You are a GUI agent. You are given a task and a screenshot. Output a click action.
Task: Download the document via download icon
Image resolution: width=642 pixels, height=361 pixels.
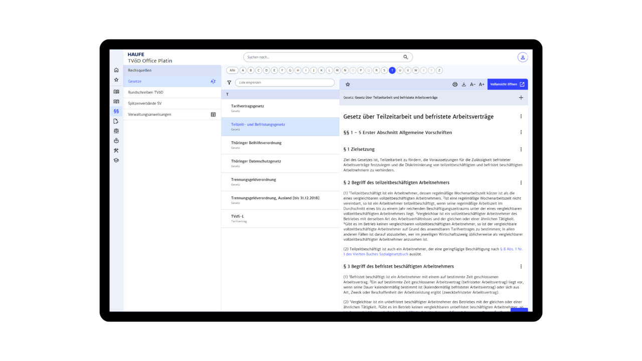click(x=464, y=85)
